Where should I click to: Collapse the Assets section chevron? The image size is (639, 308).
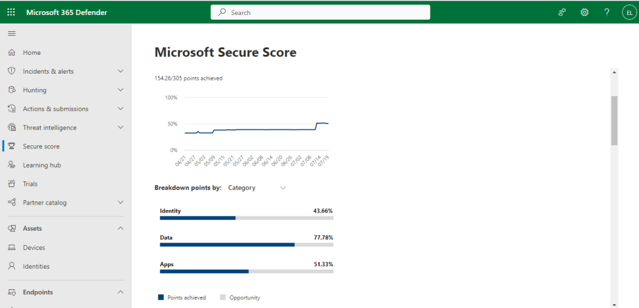click(120, 229)
